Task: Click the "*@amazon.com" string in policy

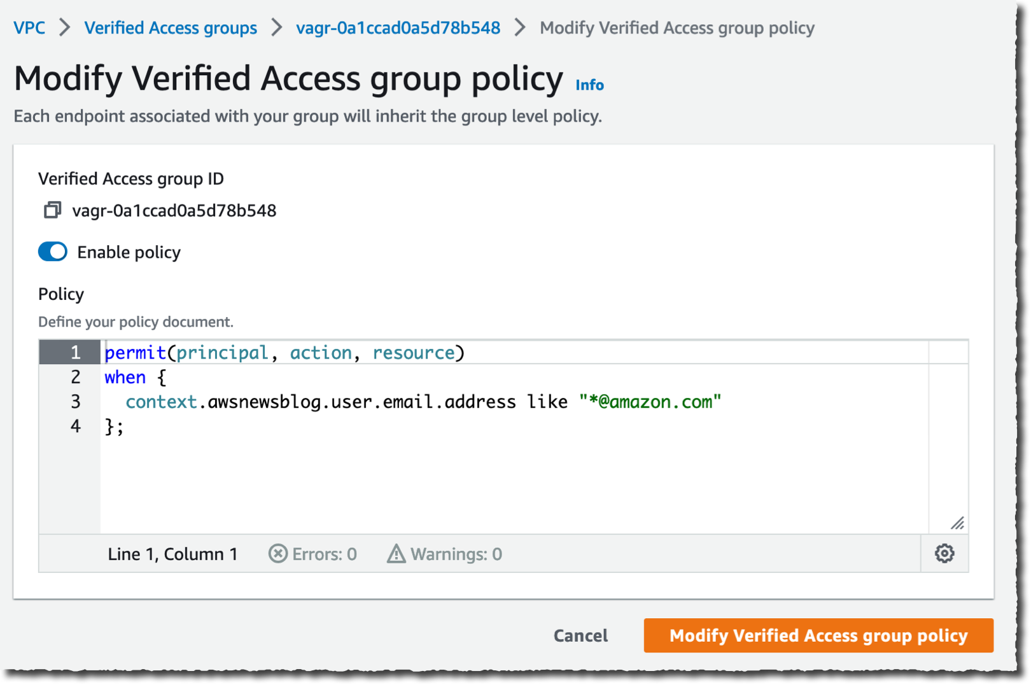Action: pyautogui.click(x=650, y=402)
